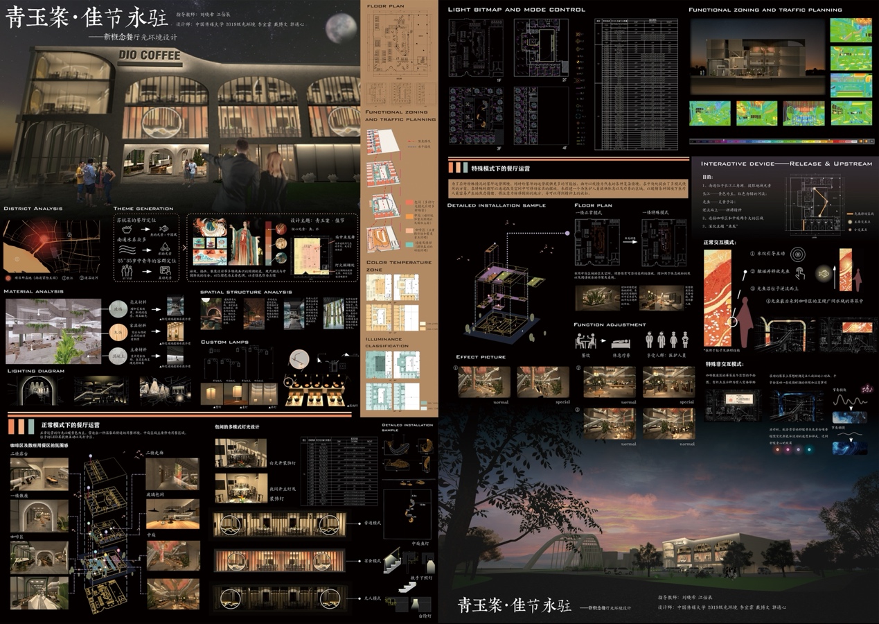The height and width of the screenshot is (624, 879).
Task: Click the 'Light Bitmap and Mode Control' title
Action: tap(516, 10)
